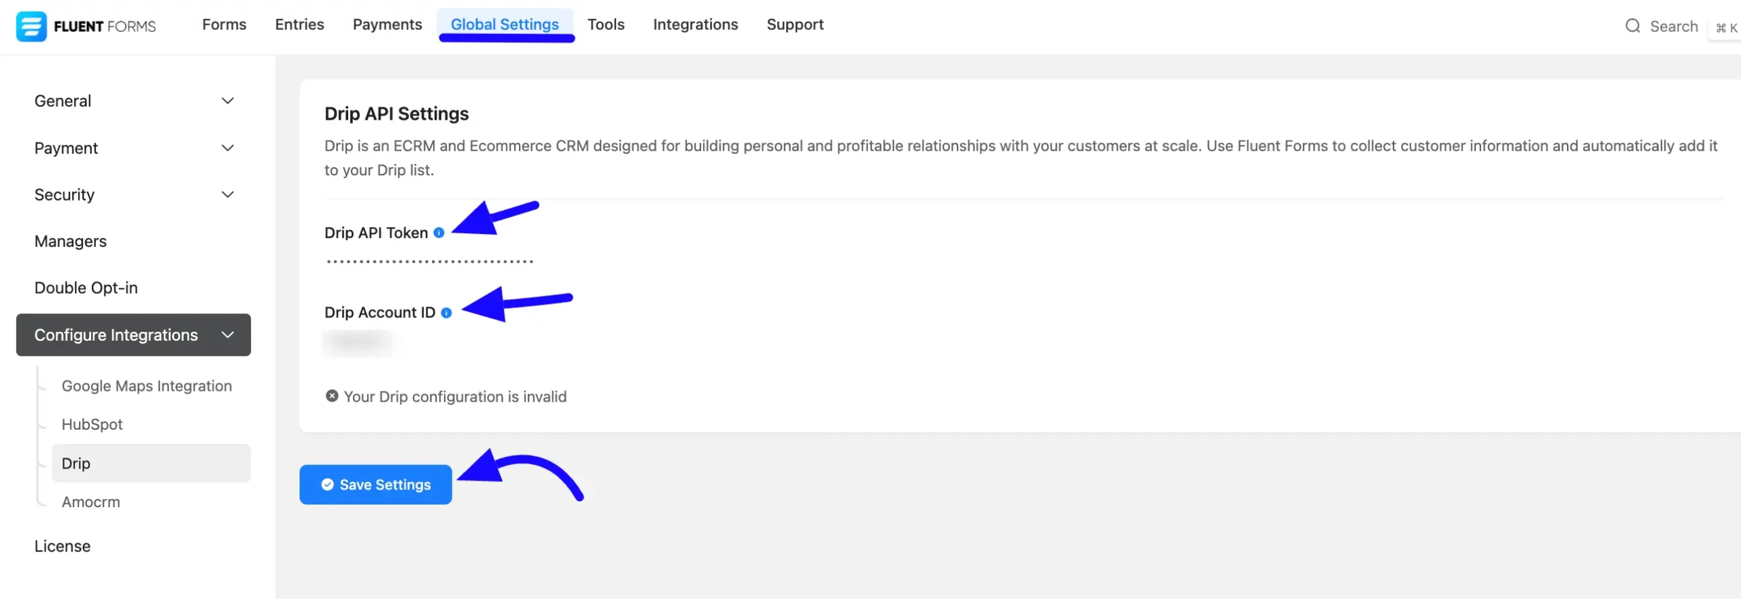Select HubSpot integration
This screenshot has height=599, width=1741.
tap(92, 425)
